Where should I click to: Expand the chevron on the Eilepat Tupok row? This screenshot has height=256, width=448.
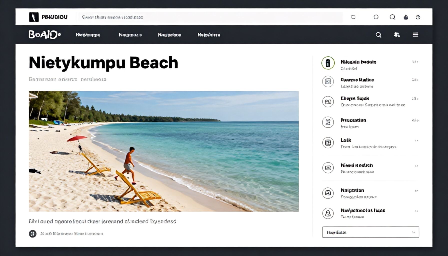tap(415, 99)
